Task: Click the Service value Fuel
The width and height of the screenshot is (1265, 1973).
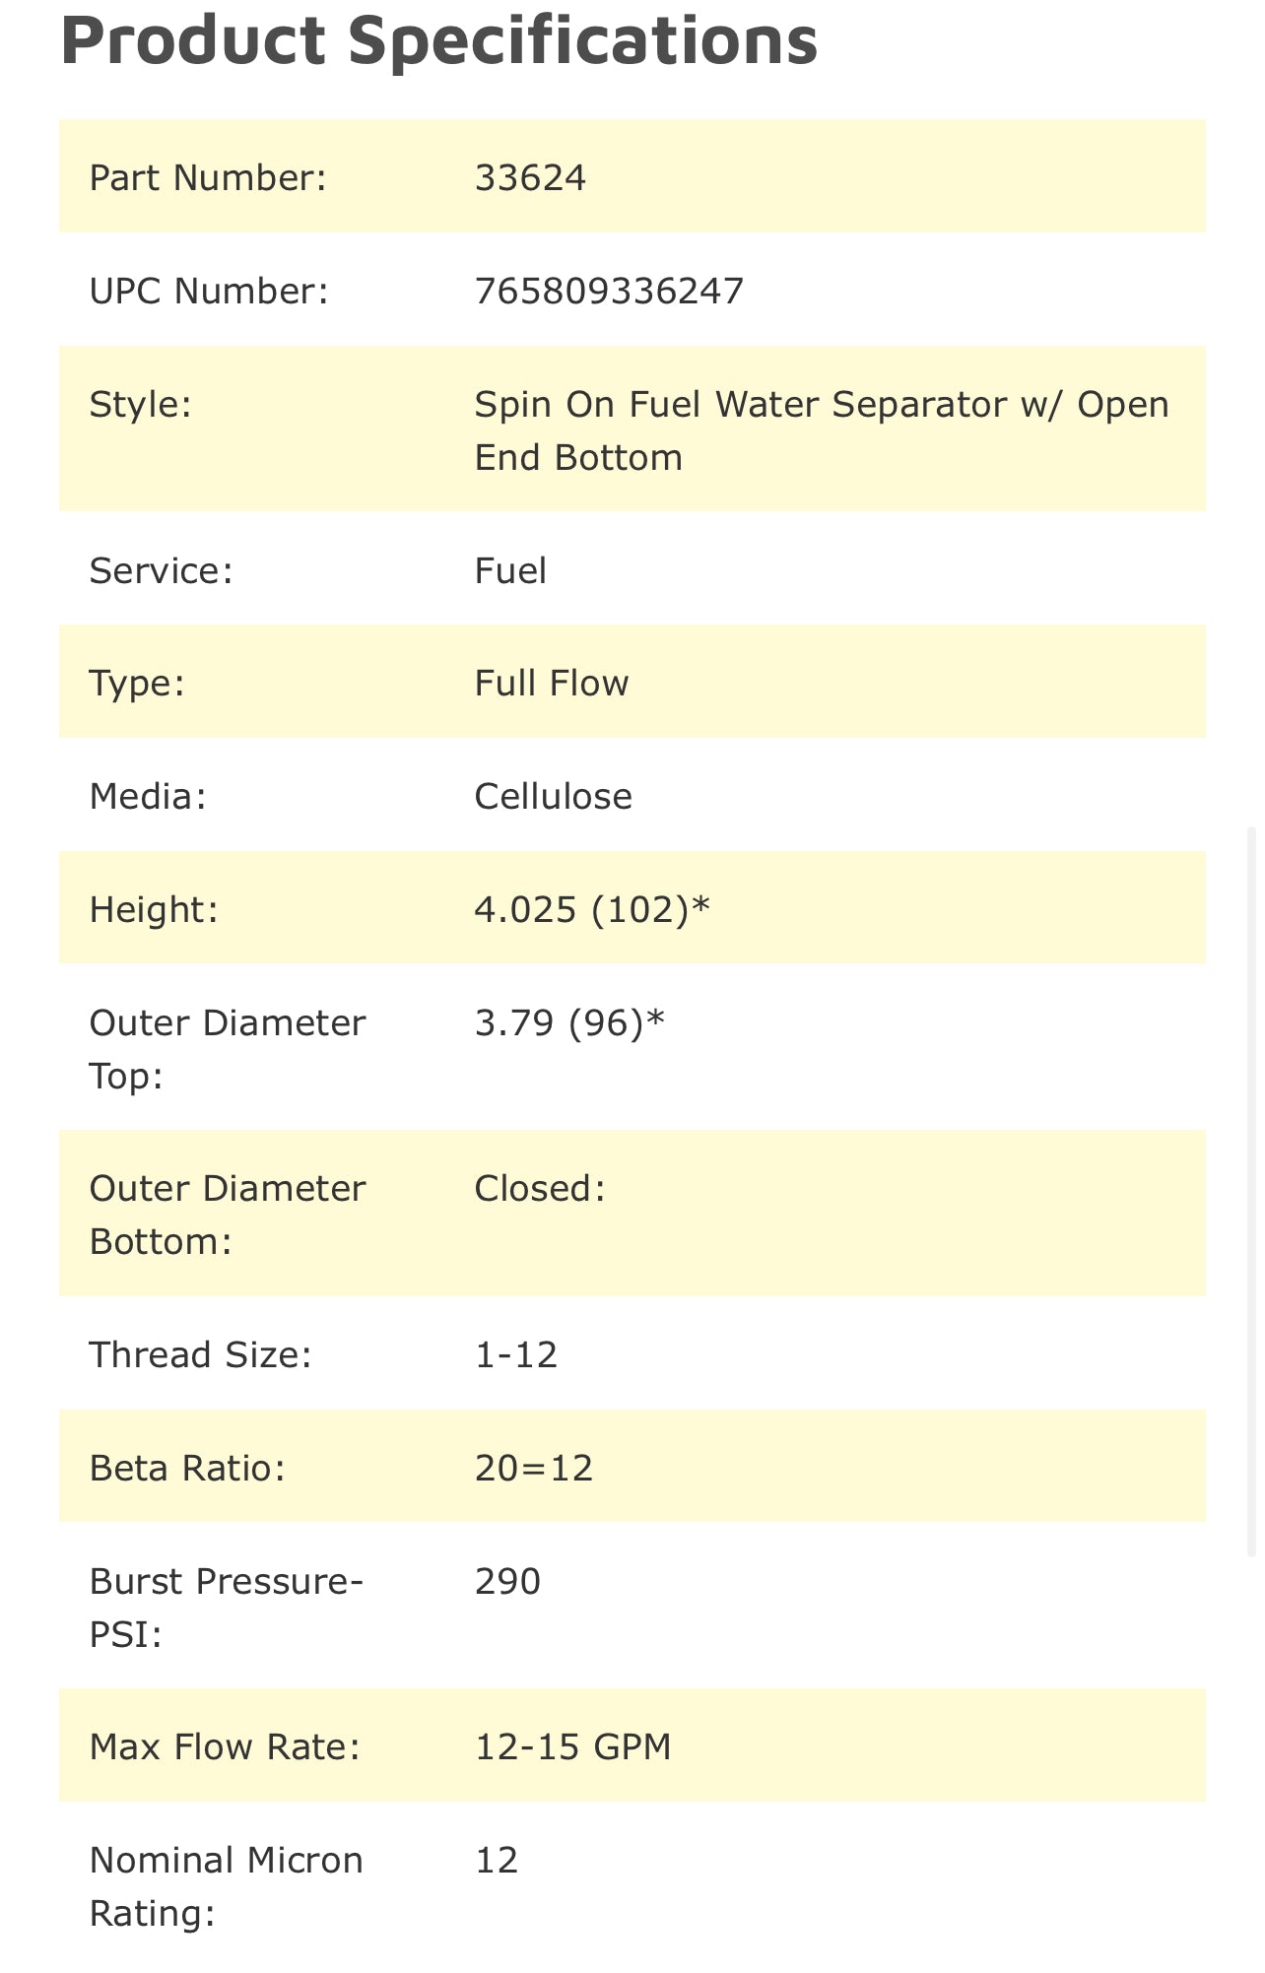Action: pos(510,571)
